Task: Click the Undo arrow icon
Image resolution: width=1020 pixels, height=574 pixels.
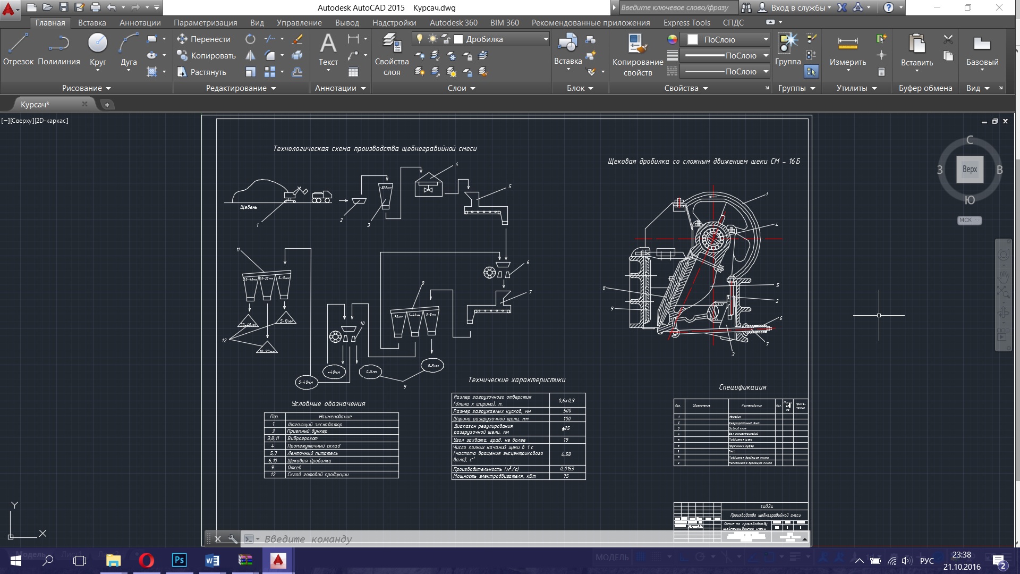Action: coord(111,7)
